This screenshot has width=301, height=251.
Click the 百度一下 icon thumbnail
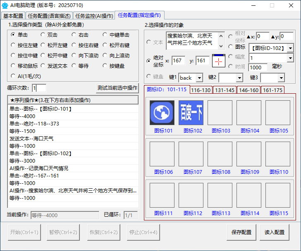(191, 113)
